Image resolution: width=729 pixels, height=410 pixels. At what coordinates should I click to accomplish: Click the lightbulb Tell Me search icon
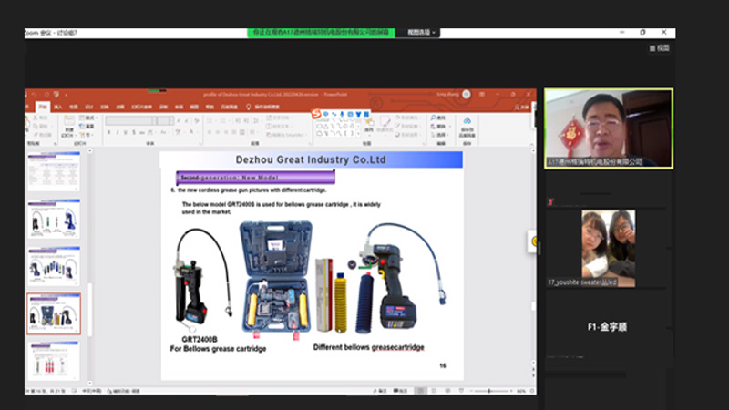(248, 107)
